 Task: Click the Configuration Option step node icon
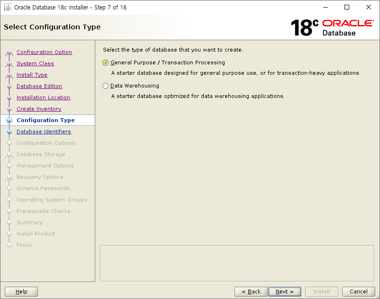(9, 52)
